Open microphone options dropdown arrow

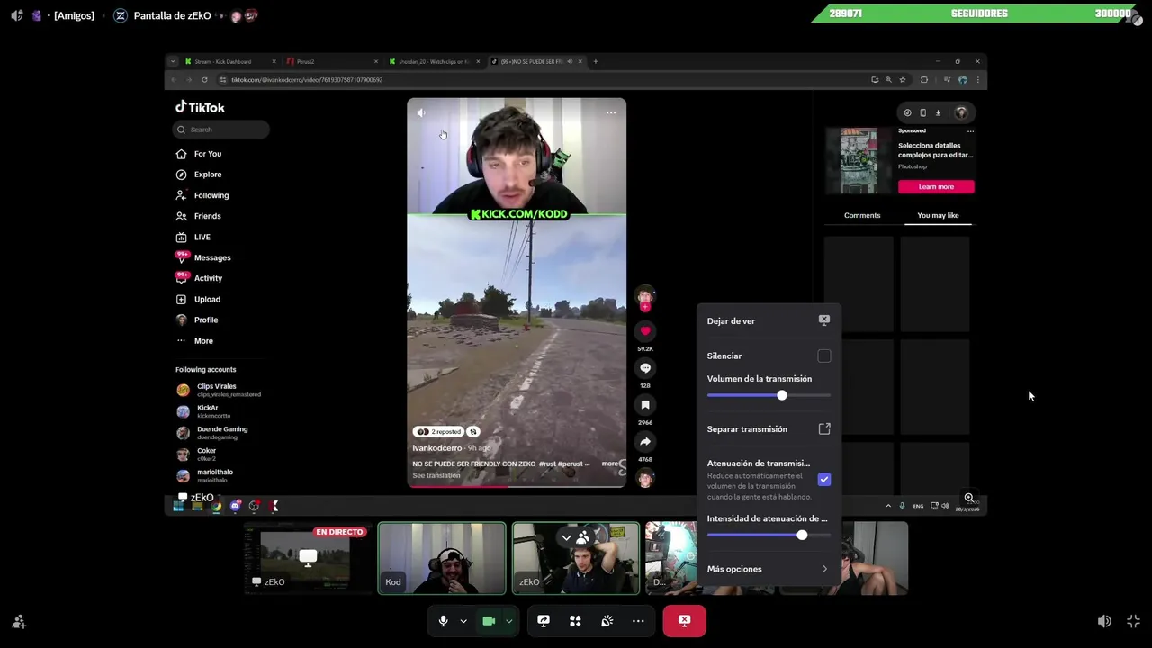[x=463, y=621]
